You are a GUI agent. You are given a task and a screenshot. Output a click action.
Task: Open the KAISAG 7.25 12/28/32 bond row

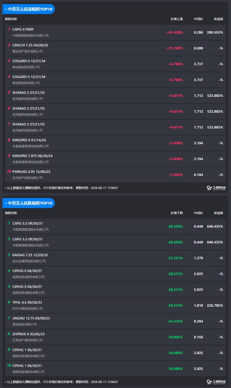coord(115,258)
